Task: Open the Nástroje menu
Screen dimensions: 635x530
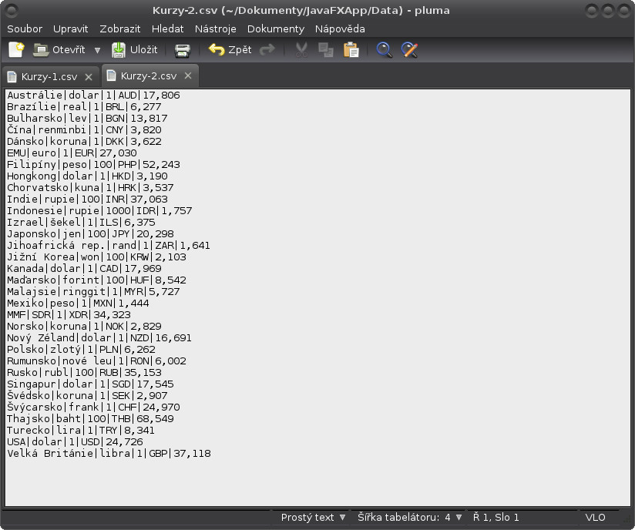Action: click(216, 29)
